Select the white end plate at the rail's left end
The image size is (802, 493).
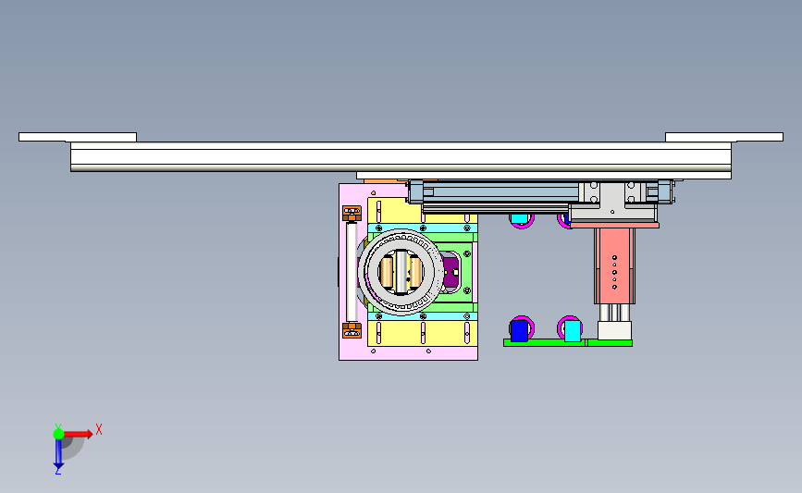coord(77,137)
